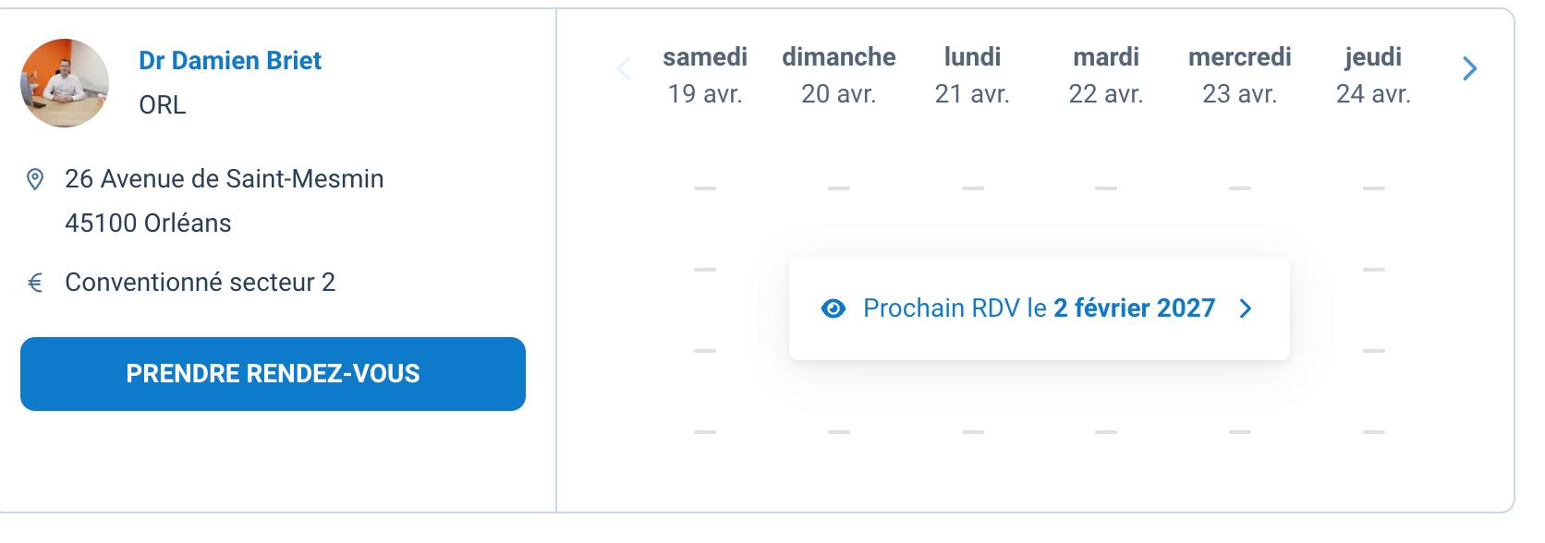The height and width of the screenshot is (543, 1545).
Task: Open Dr Damien Briet's profile photo
Action: [x=65, y=83]
